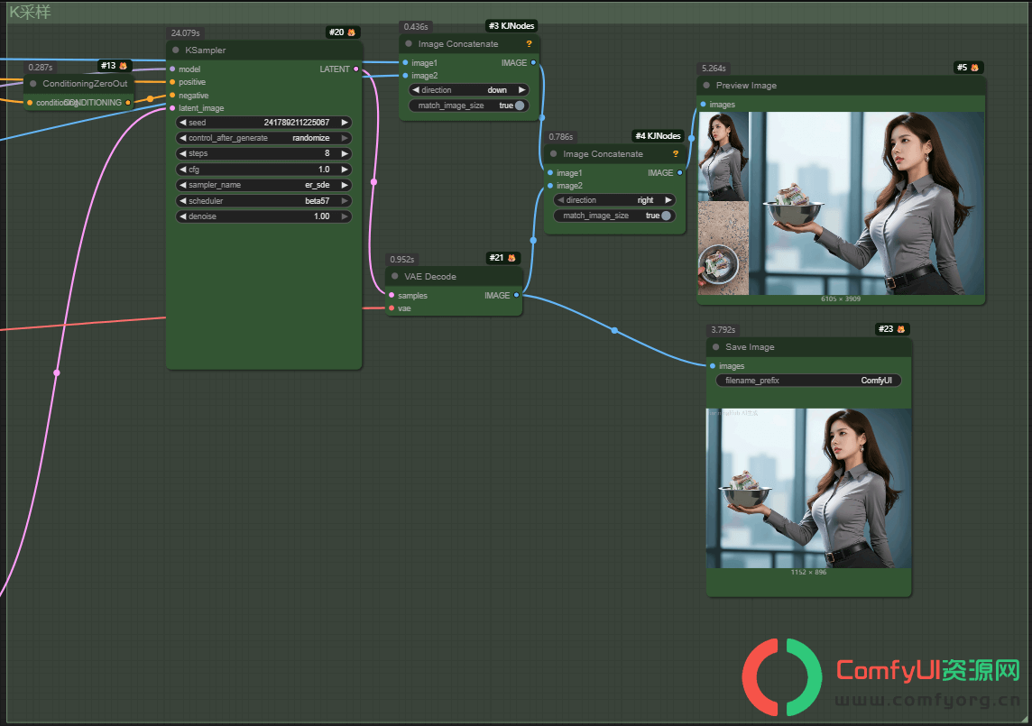1032x726 pixels.
Task: Collapse the KSampler node via its title dot
Action: [x=176, y=50]
